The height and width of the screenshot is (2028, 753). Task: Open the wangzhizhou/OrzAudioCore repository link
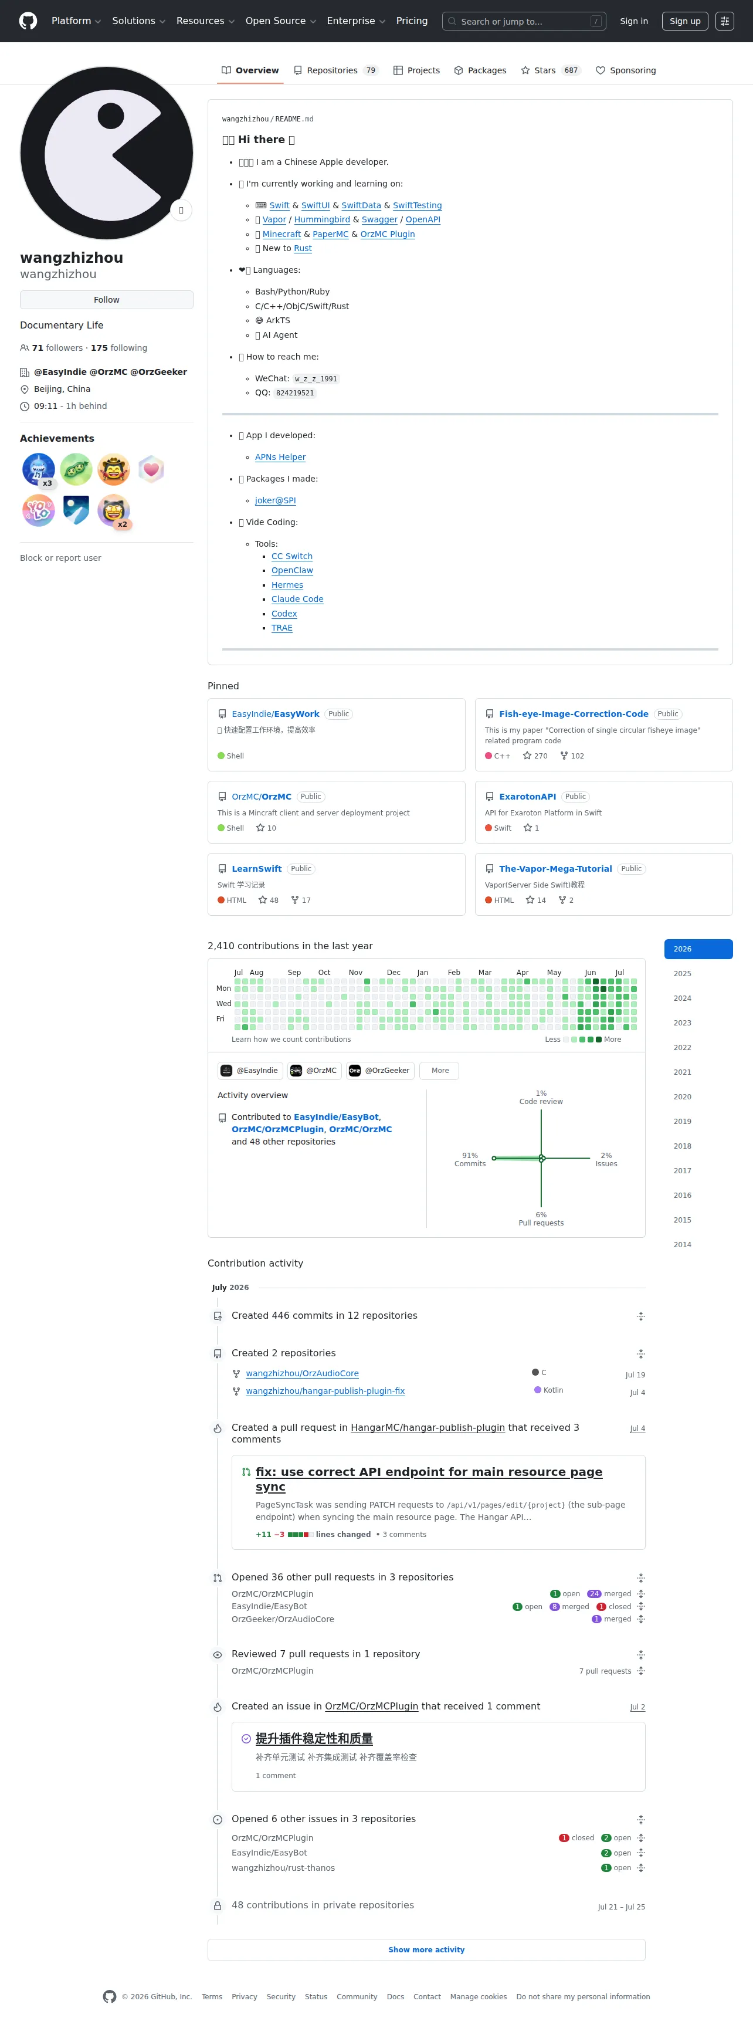pyautogui.click(x=302, y=1374)
